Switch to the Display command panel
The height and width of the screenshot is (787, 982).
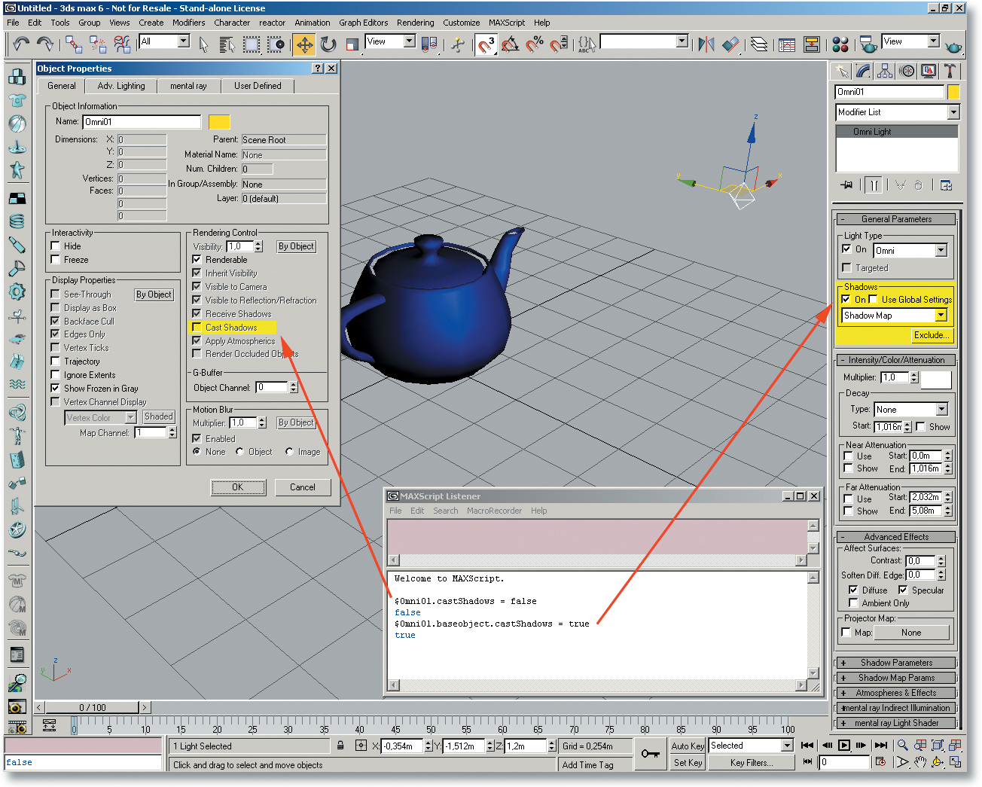point(929,71)
